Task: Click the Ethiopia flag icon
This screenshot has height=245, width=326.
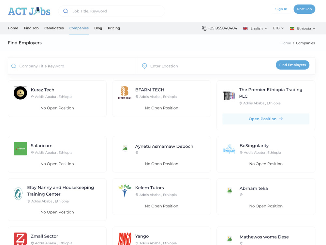Action: click(292, 28)
